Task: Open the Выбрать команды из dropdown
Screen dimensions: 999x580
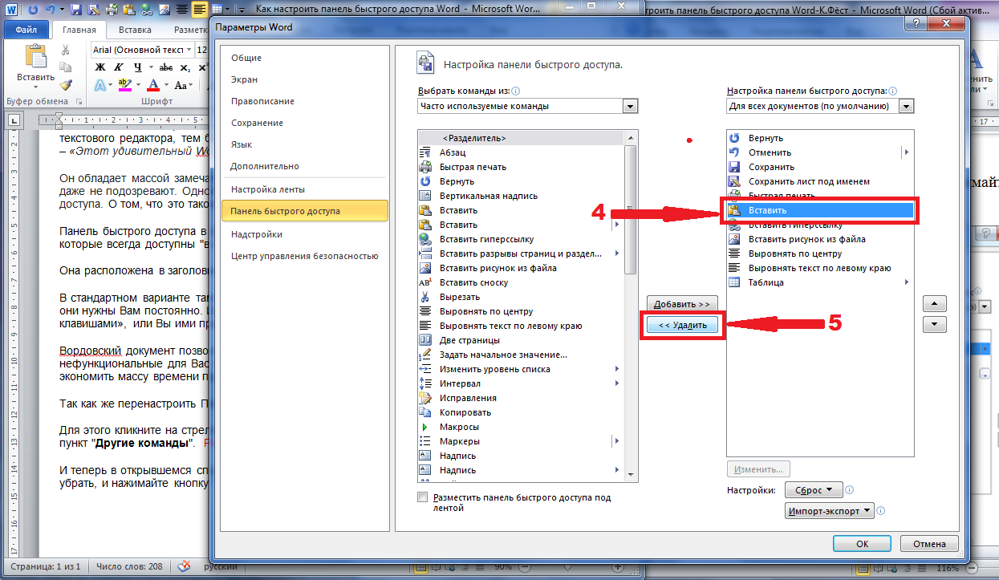Action: pos(630,106)
